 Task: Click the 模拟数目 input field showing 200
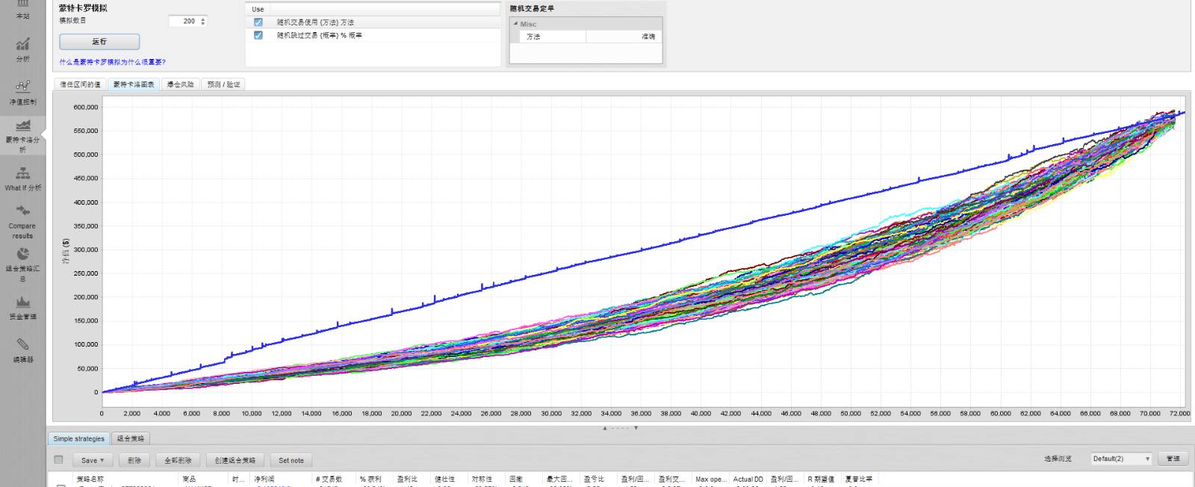click(x=183, y=21)
